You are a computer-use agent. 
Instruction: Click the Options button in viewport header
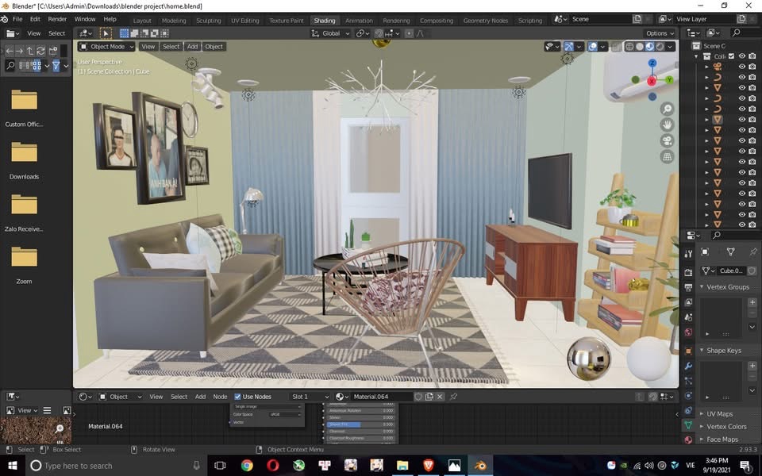tap(659, 33)
